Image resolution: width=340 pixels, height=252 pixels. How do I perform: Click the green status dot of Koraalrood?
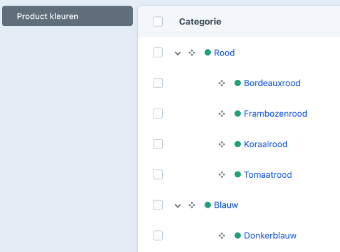click(x=238, y=144)
